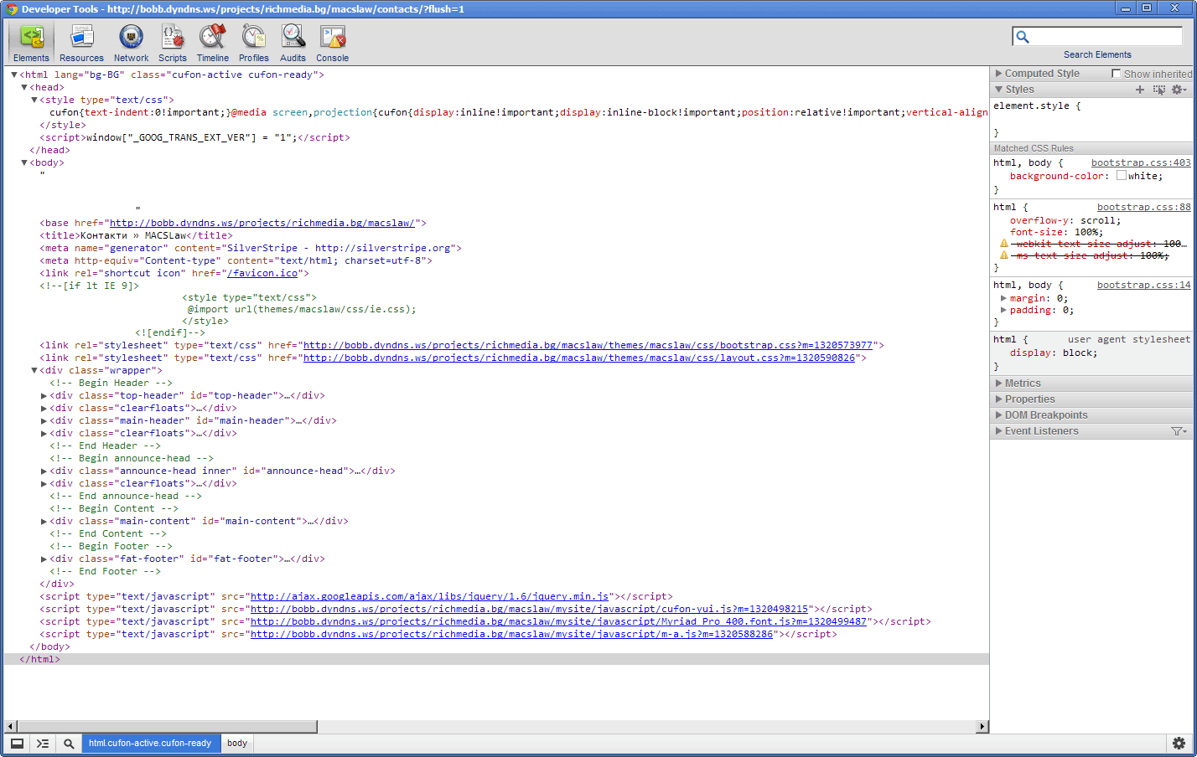Image resolution: width=1197 pixels, height=757 pixels.
Task: Click the -webkit-text-size-adjust warning icon
Action: (1003, 244)
